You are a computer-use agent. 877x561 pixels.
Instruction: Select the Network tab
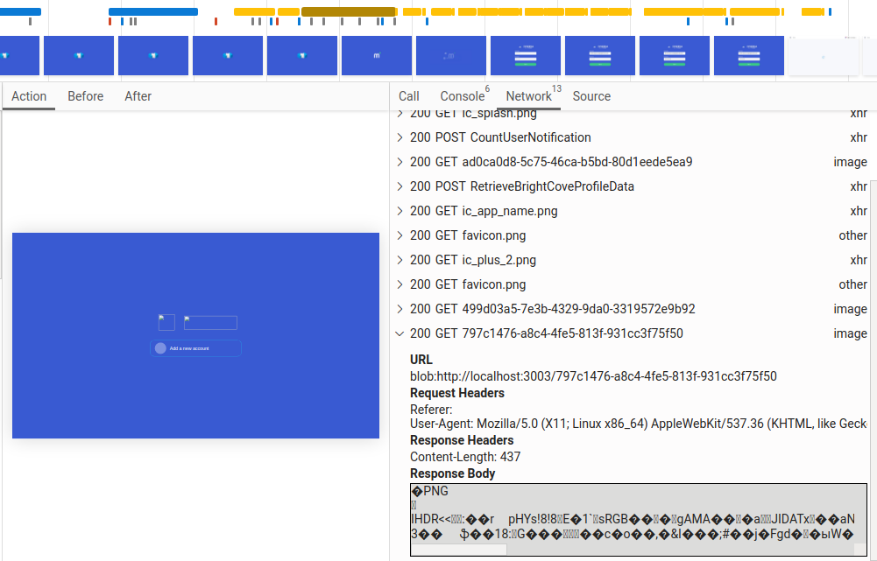[529, 96]
